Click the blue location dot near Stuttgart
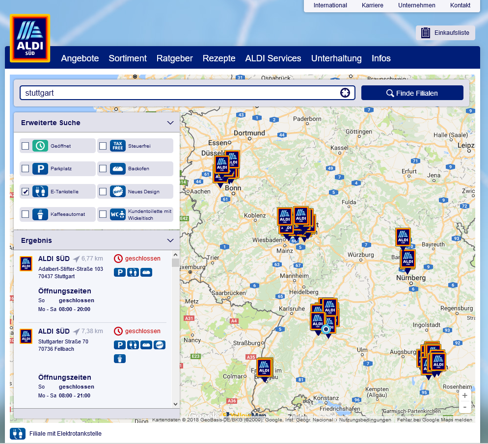This screenshot has width=488, height=444. (326, 329)
